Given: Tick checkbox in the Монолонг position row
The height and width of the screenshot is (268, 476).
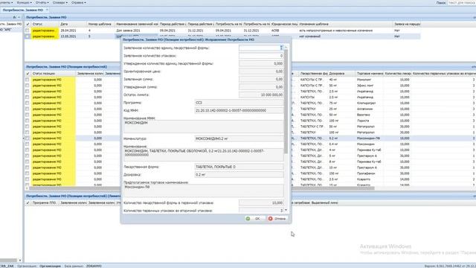Looking at the screenshot, I should point(28,80).
